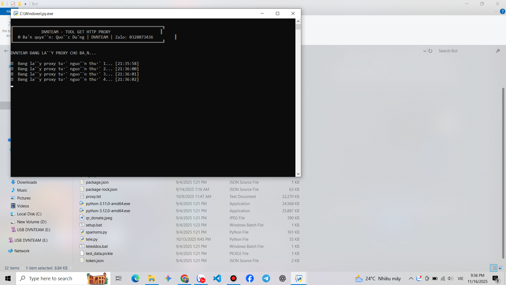The width and height of the screenshot is (506, 285).
Task: Open the Quick Access Toolbar dropdown arrow
Action: (25, 4)
